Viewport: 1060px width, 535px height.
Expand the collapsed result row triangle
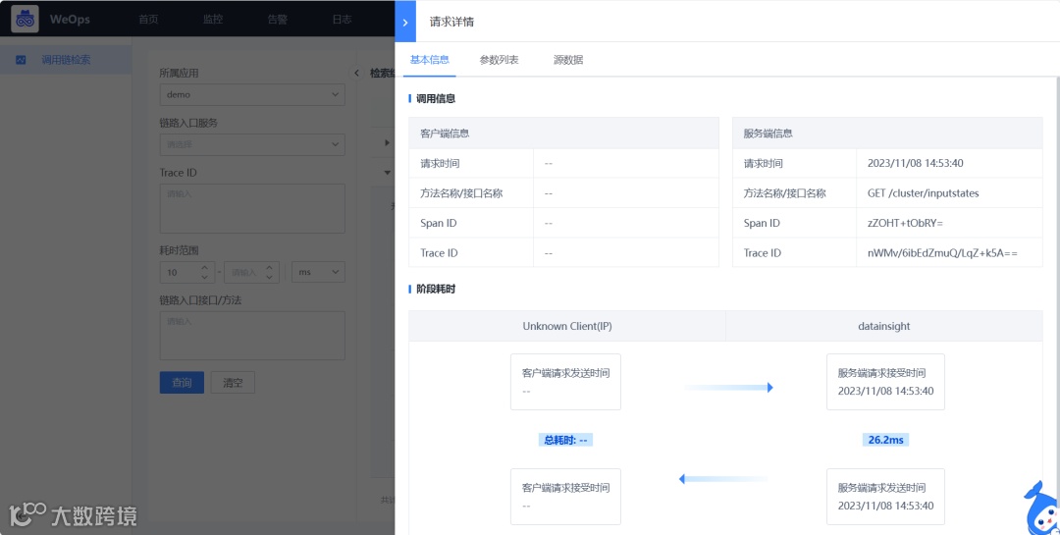(x=388, y=142)
